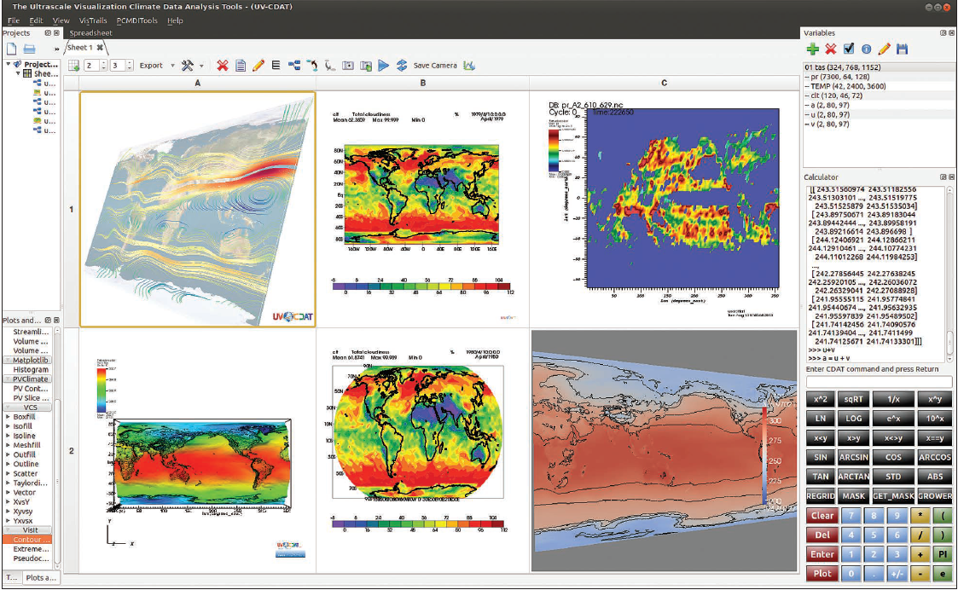Click the new project blank page icon
958x590 pixels.
(11, 49)
